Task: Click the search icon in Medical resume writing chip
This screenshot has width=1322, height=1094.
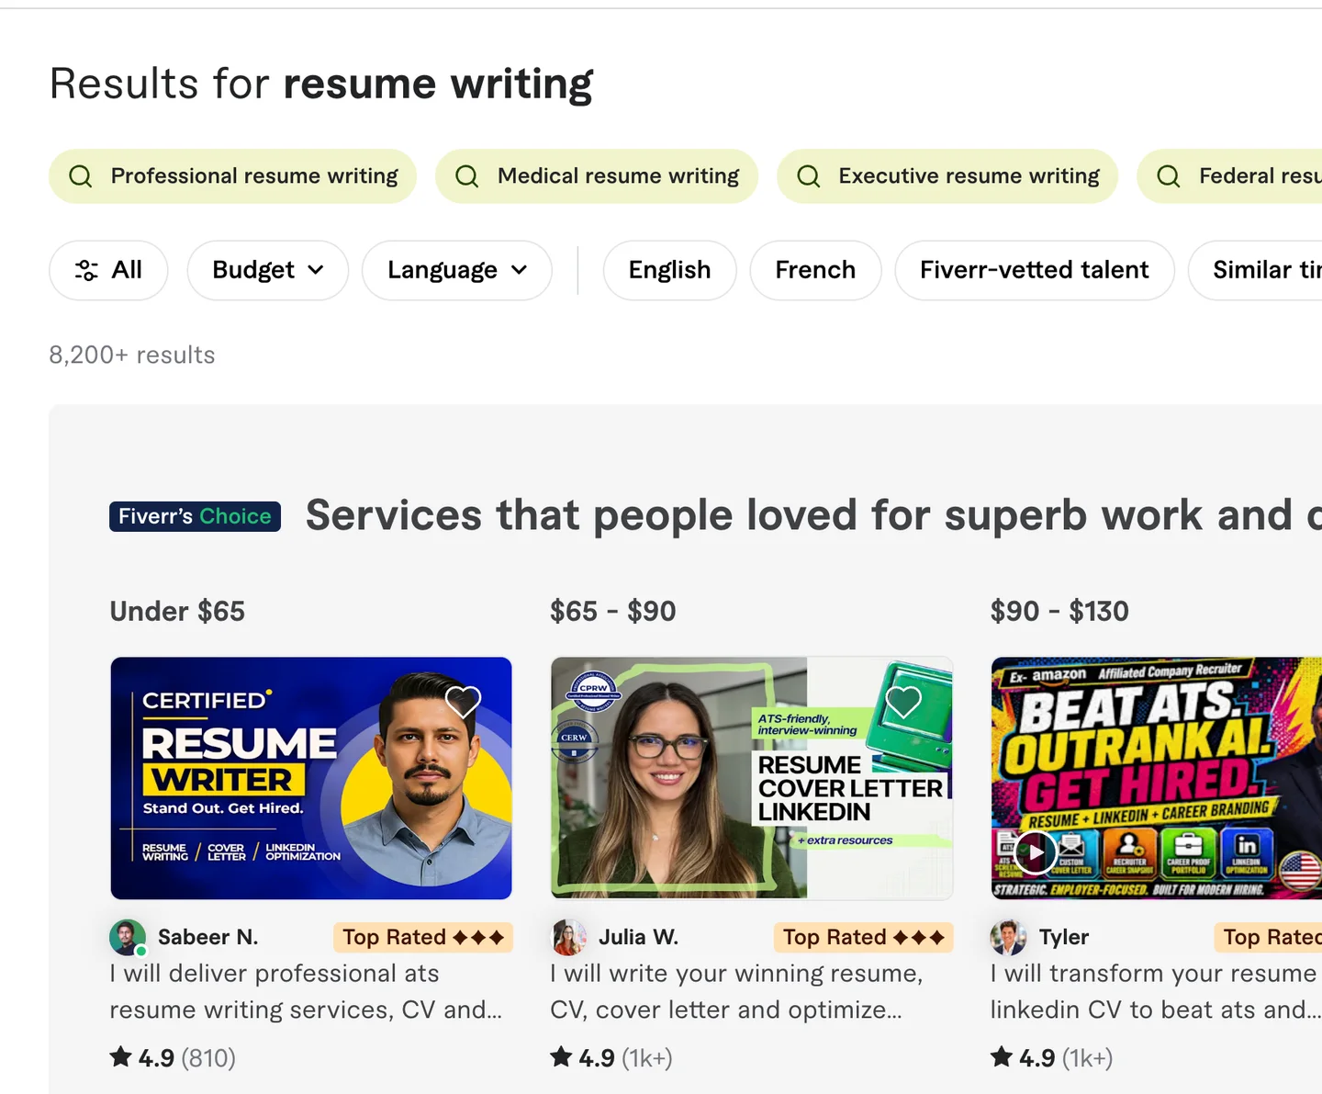Action: (467, 175)
